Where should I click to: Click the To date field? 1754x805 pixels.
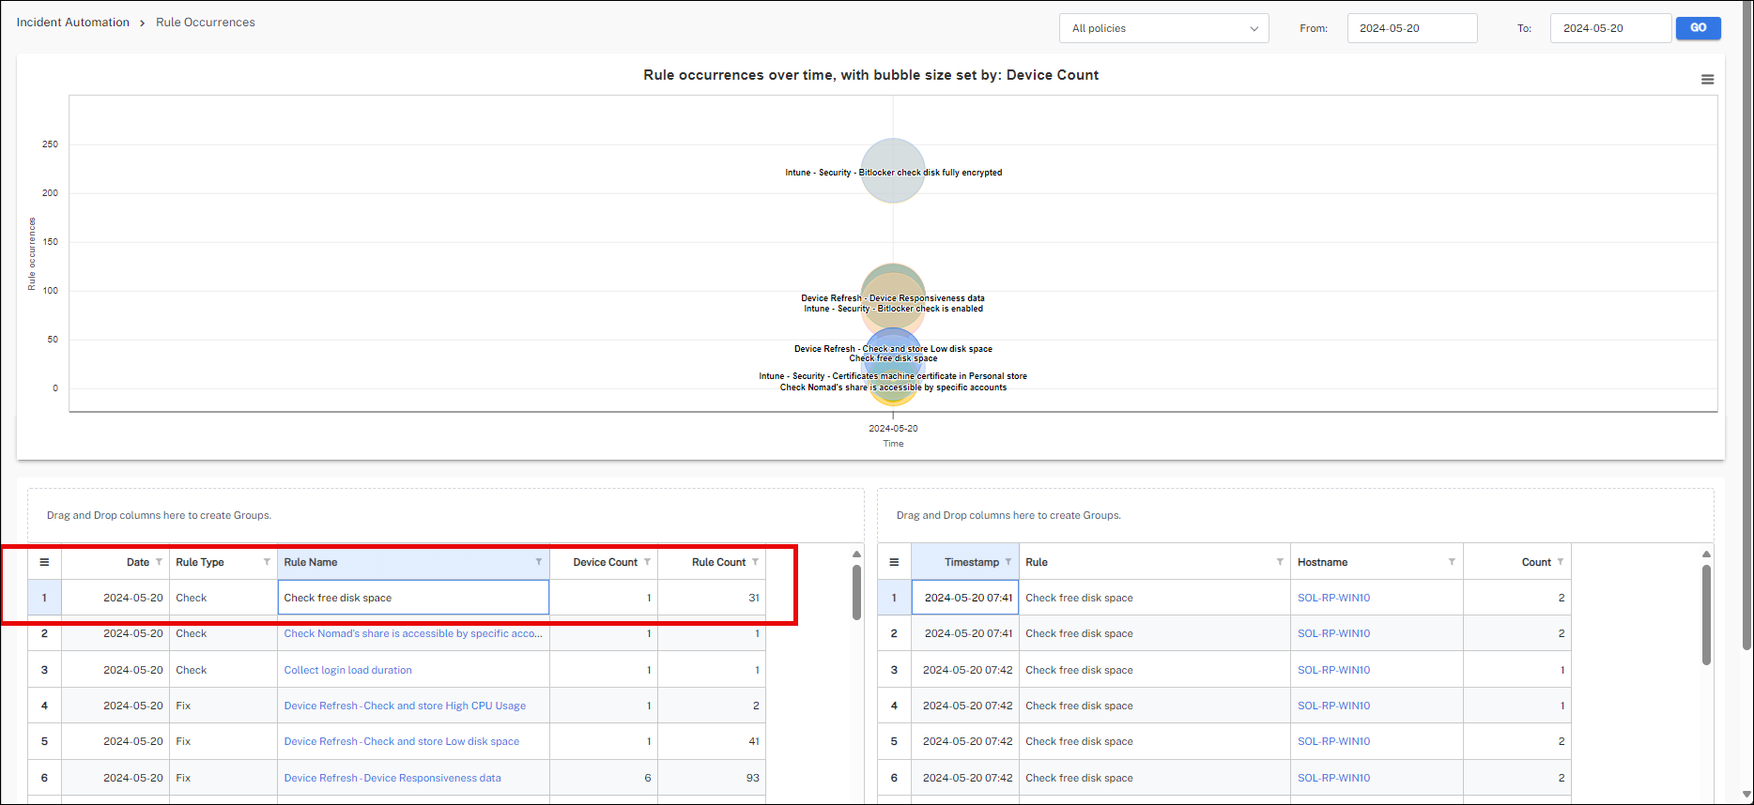pos(1609,28)
